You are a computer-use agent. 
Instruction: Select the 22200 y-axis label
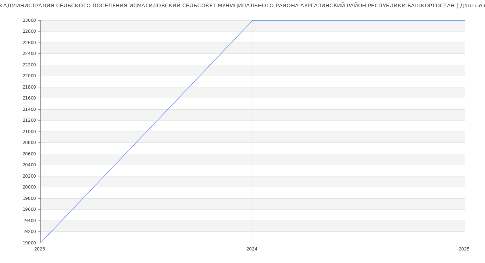point(30,65)
